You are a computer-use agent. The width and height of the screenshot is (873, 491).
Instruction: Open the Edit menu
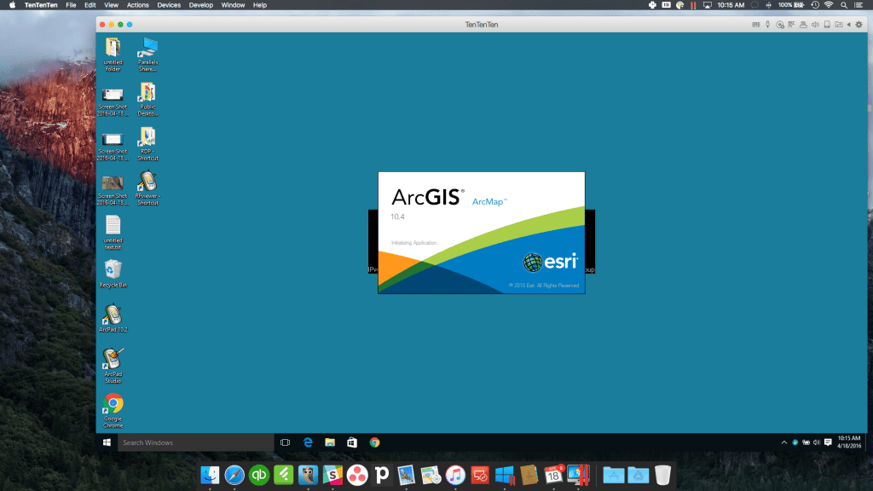coord(90,5)
